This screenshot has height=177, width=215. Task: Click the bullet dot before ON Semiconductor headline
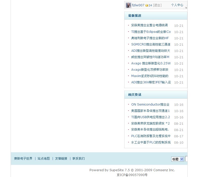[x=128, y=105]
